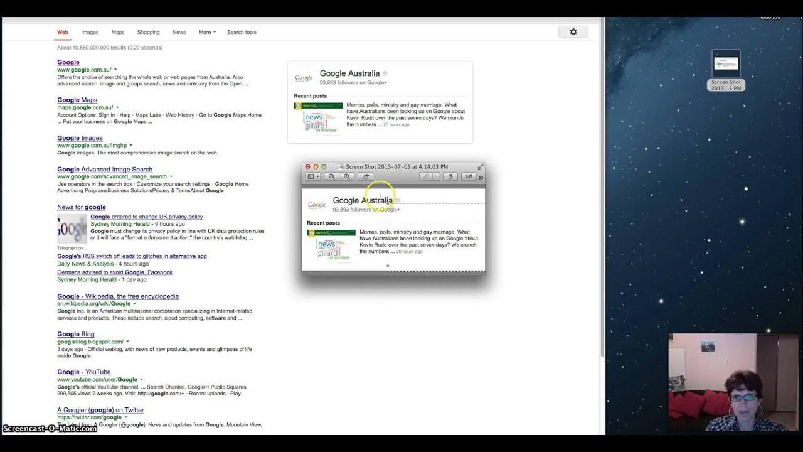Click the zoom out magnifier in Preview
The image size is (803, 452).
point(331,176)
